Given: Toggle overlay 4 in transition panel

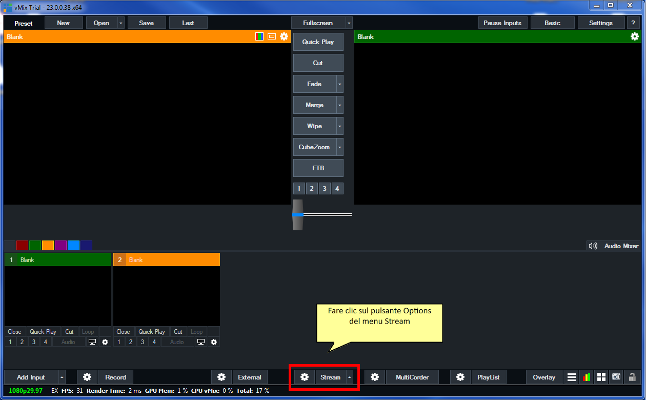Looking at the screenshot, I should click(x=337, y=189).
